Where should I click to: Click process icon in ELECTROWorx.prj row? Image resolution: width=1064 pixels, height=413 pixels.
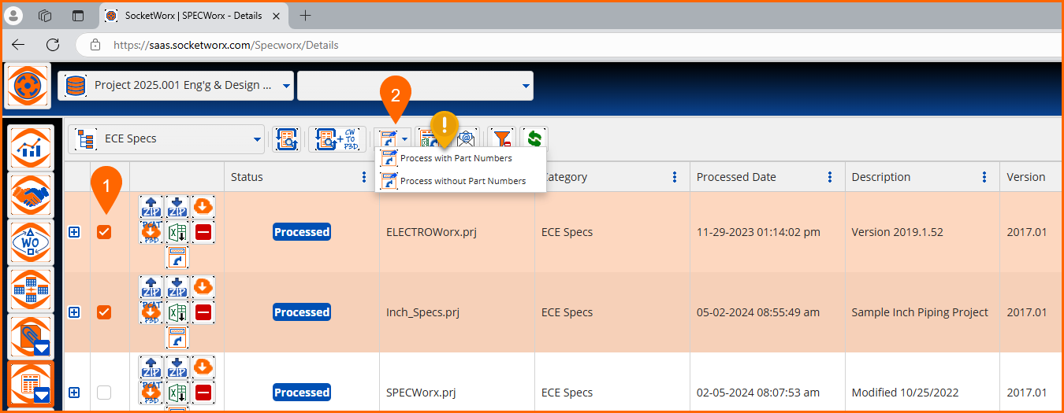pyautogui.click(x=177, y=257)
